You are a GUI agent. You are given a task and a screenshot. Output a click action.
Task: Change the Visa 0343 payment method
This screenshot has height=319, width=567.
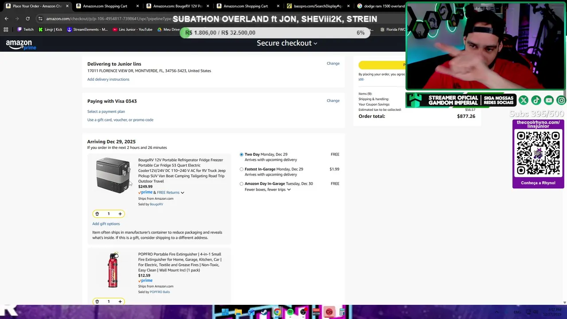[333, 101]
